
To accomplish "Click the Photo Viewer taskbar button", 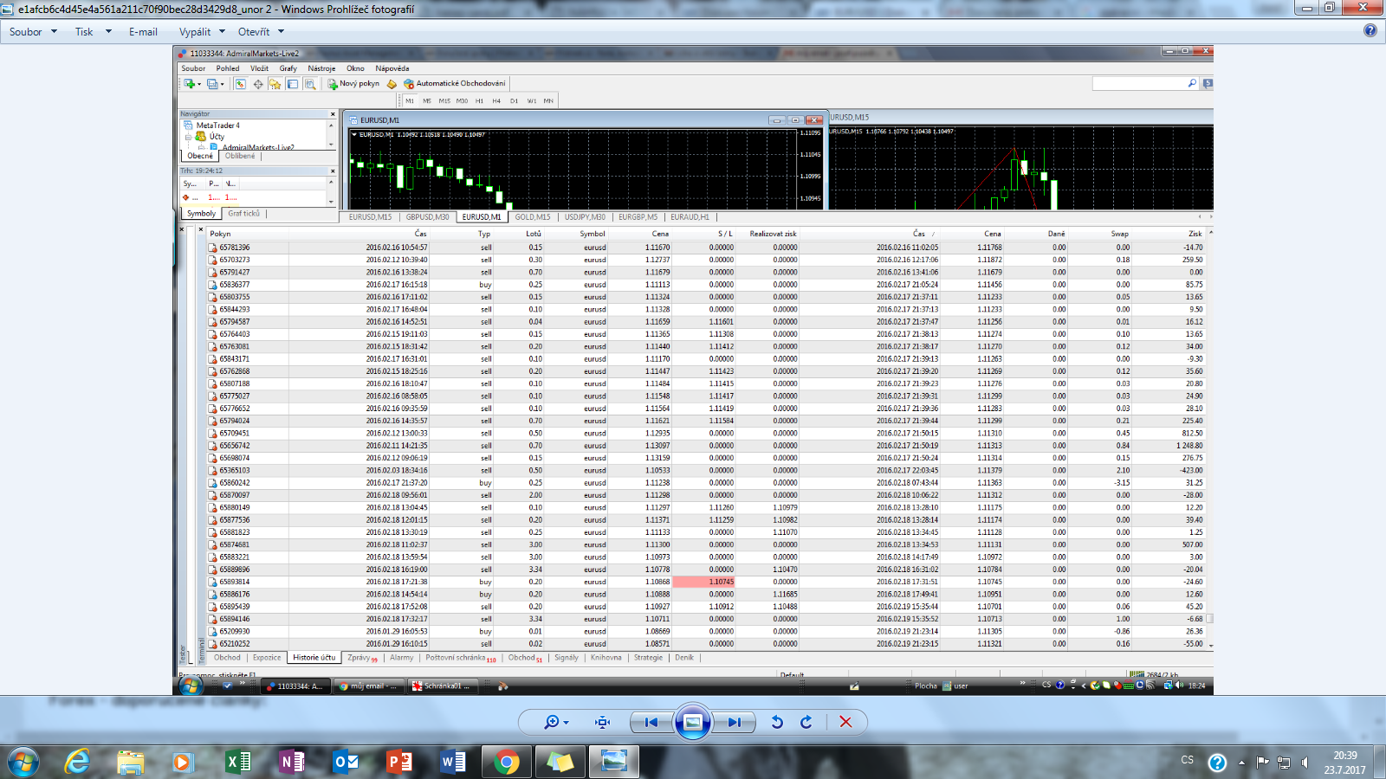I will [614, 762].
